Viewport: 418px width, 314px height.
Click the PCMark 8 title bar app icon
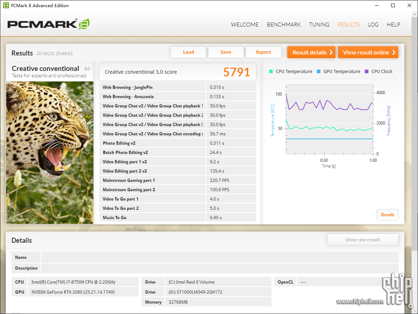click(x=6, y=5)
